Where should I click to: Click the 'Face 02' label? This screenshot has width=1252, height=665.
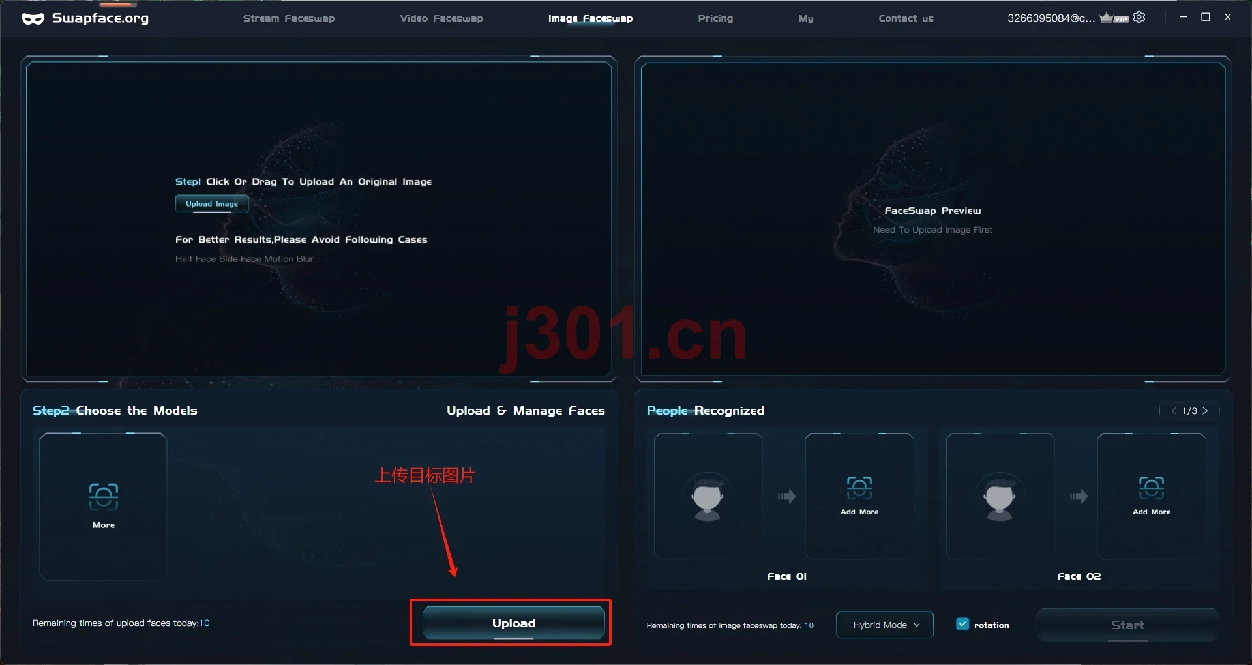coord(1079,576)
